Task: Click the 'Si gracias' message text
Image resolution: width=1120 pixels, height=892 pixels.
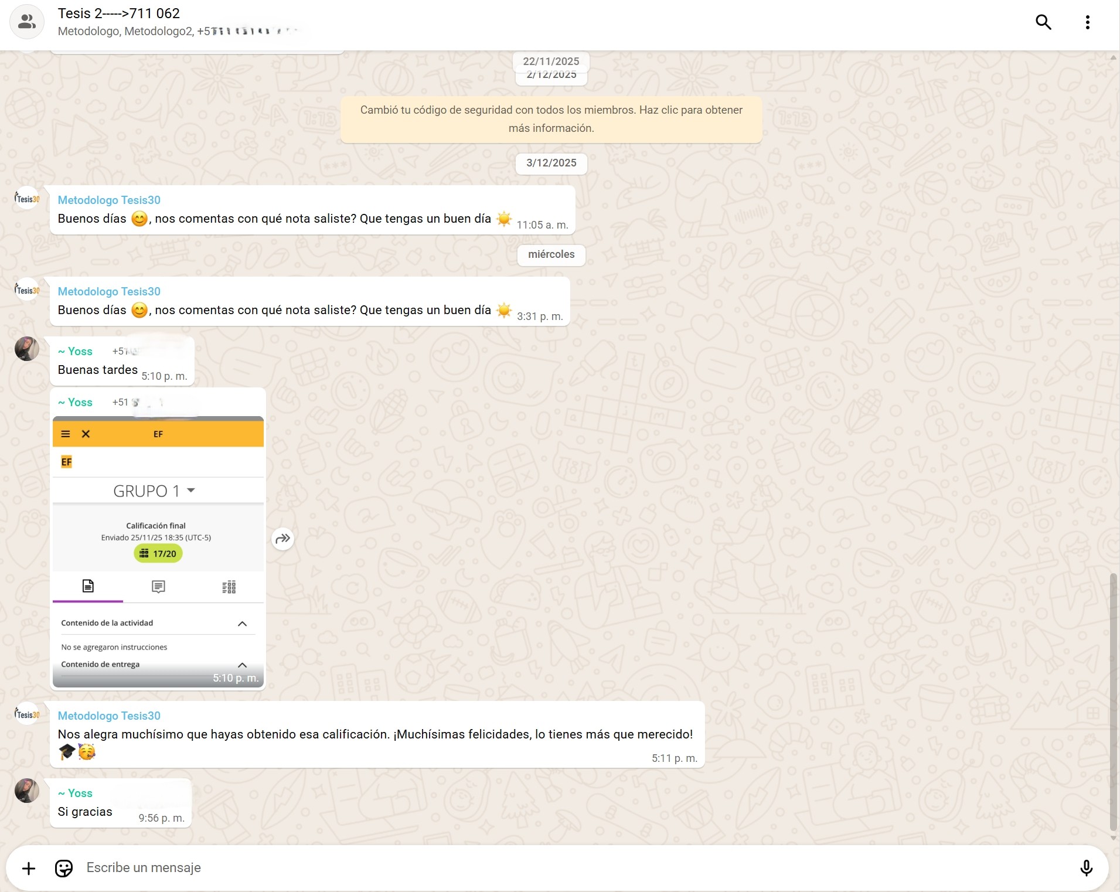Action: 85,812
